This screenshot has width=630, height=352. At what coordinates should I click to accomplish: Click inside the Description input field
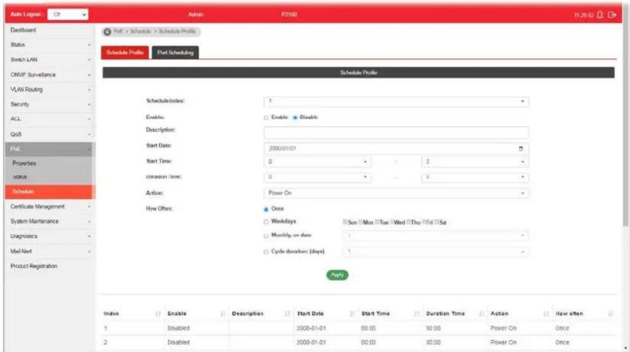pos(396,132)
